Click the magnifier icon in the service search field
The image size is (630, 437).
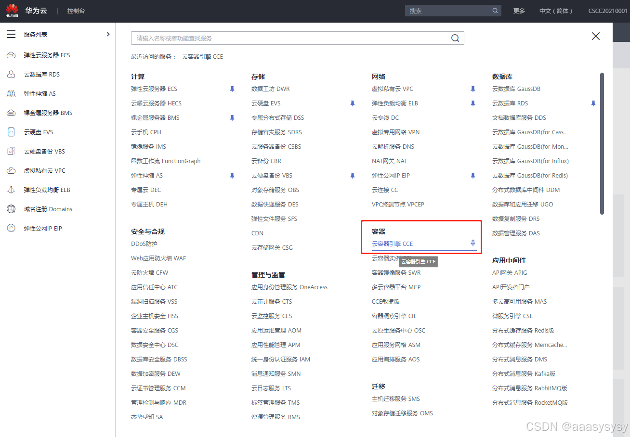(455, 38)
